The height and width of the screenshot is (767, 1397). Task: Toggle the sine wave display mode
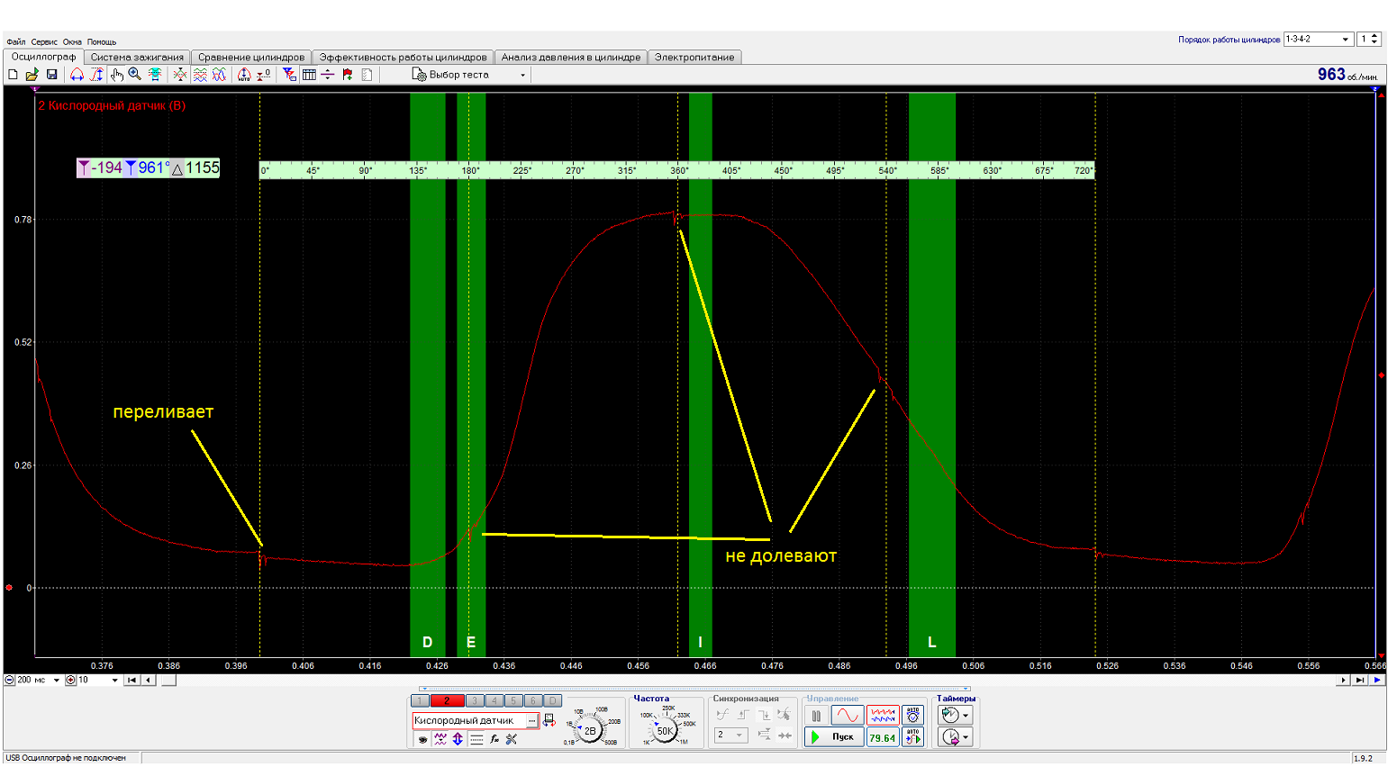point(847,716)
